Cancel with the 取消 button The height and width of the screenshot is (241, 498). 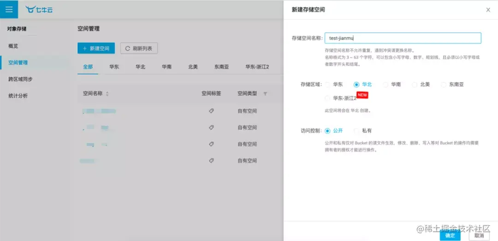click(x=479, y=235)
